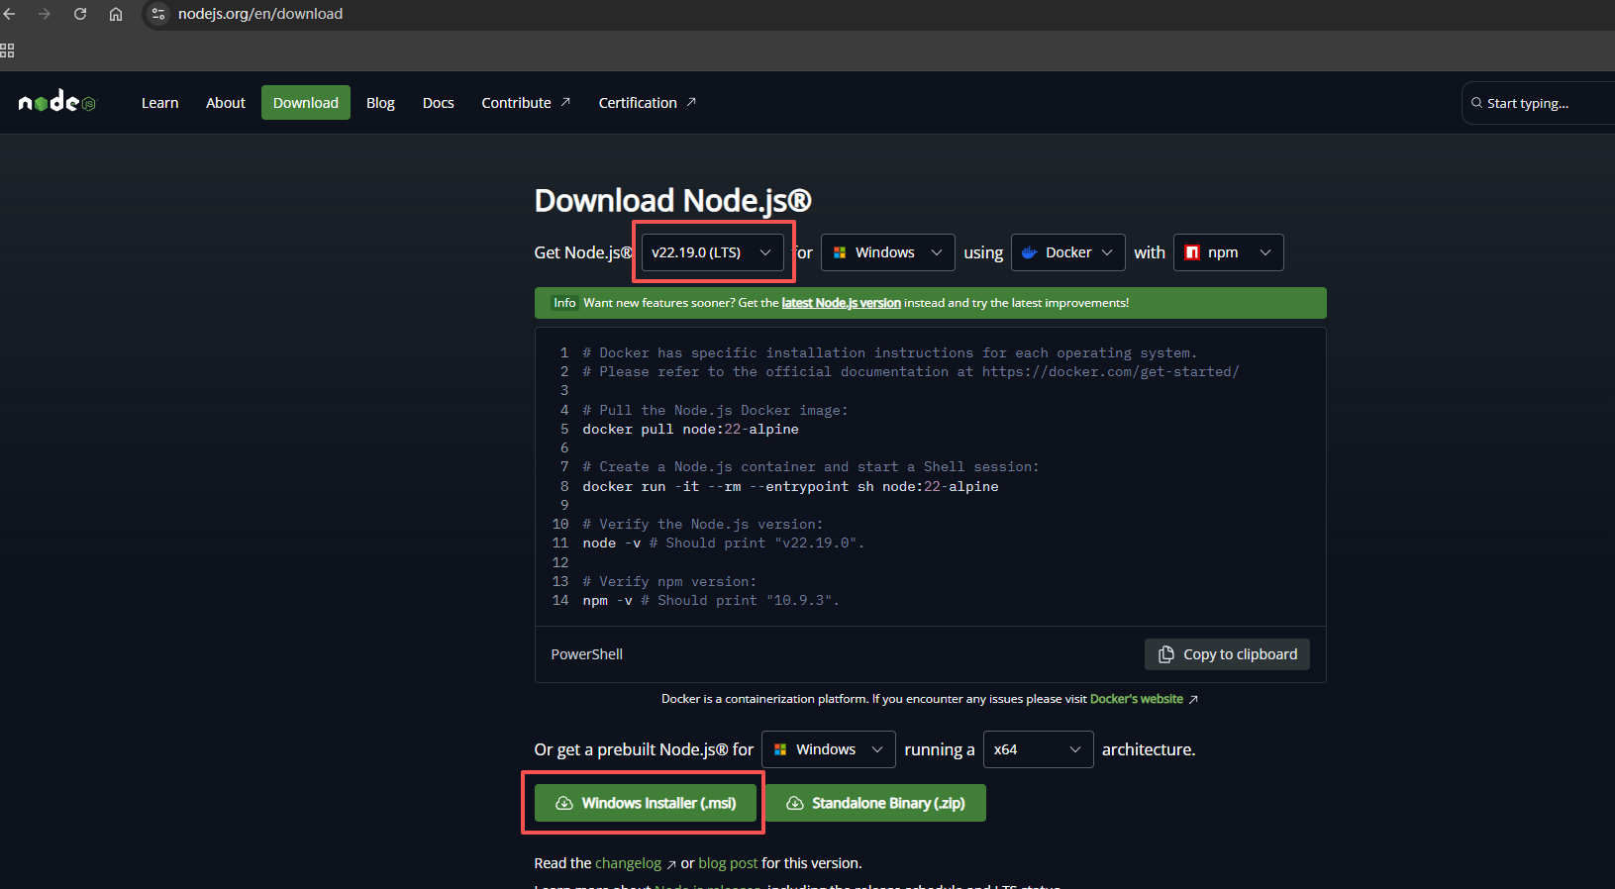Open the blog post link
The height and width of the screenshot is (889, 1615).
(x=728, y=863)
